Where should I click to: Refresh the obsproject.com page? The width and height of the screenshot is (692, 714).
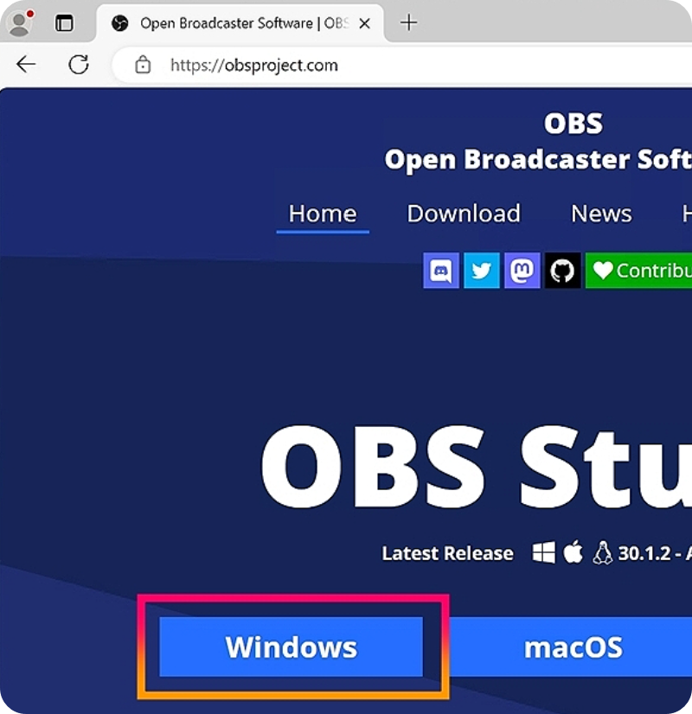pyautogui.click(x=79, y=65)
